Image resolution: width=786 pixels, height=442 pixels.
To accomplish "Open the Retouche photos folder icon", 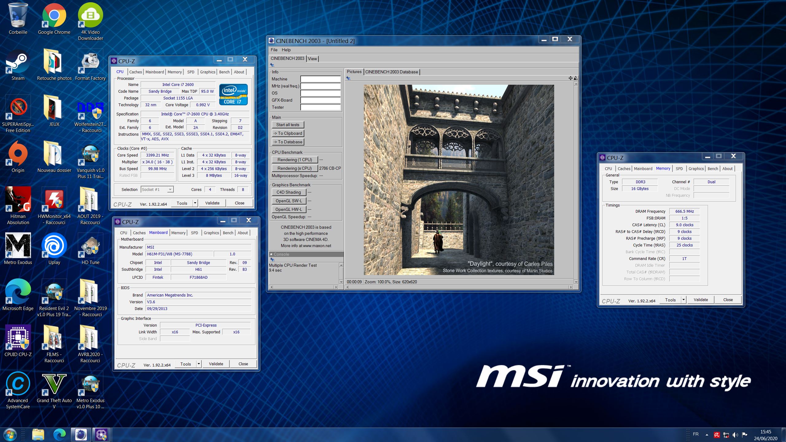I will click(x=54, y=65).
